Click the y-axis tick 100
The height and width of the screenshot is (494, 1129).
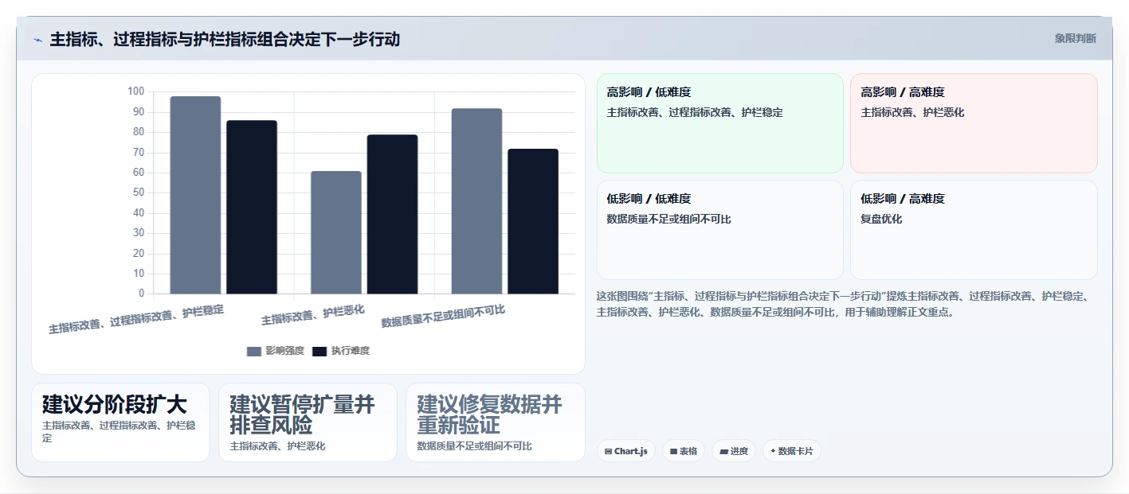[x=135, y=91]
